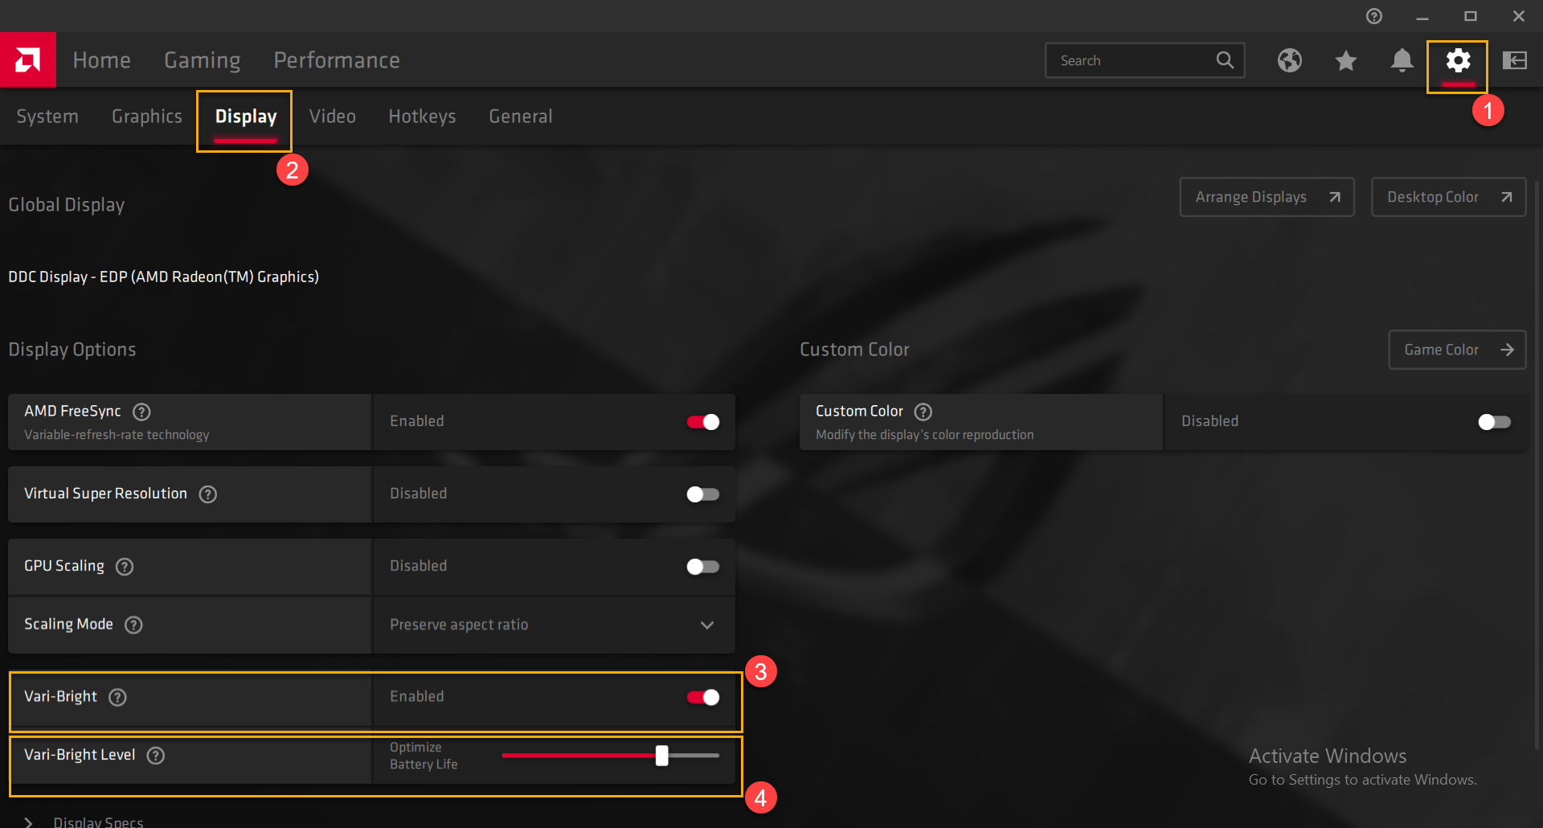This screenshot has height=828, width=1543.
Task: Click the help icon in title bar
Action: [1374, 16]
